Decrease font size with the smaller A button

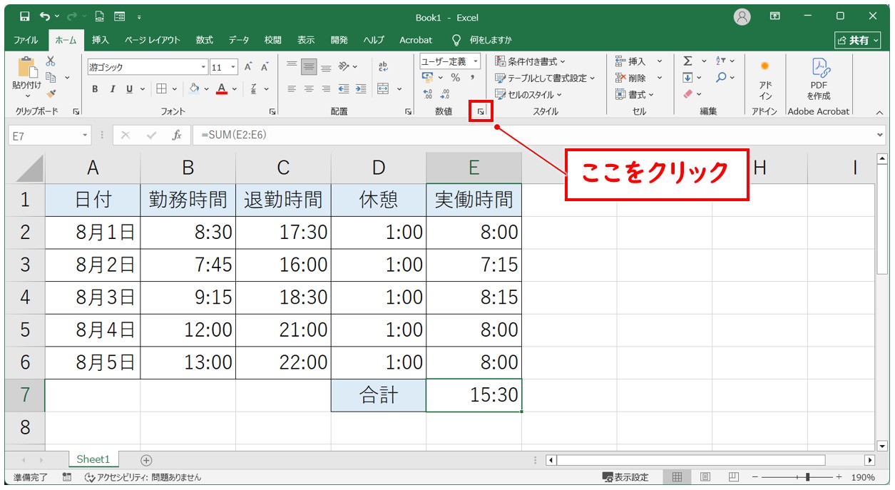pos(265,67)
